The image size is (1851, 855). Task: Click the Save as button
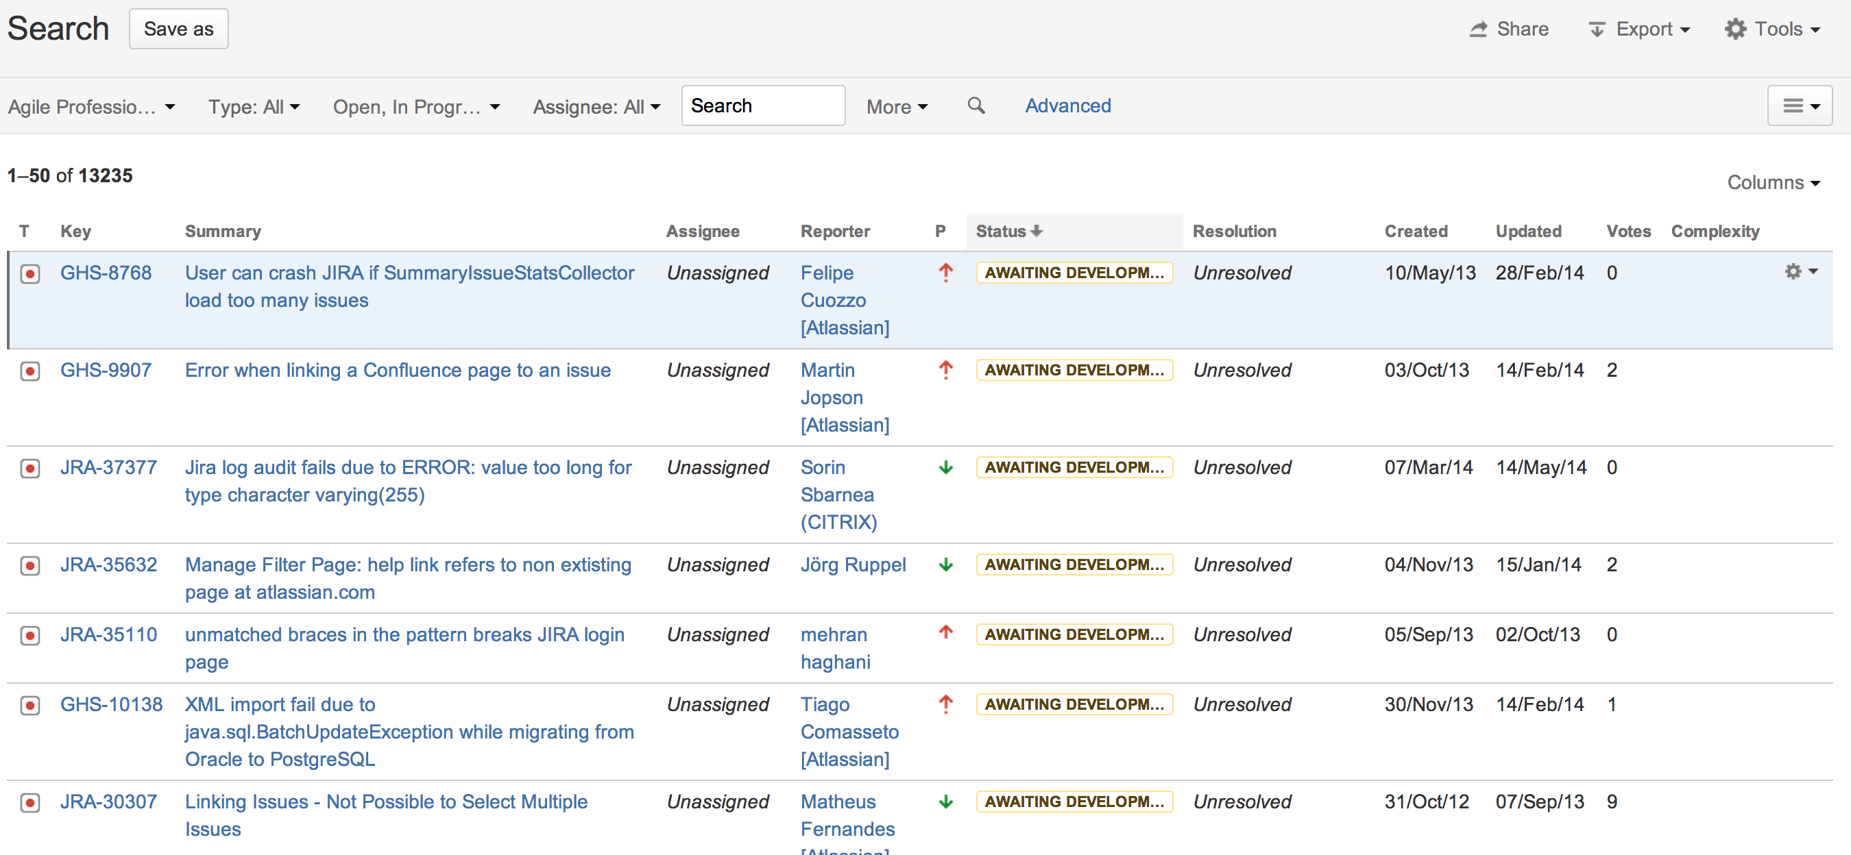[178, 29]
